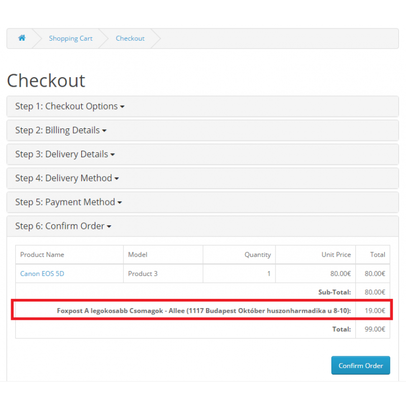Click the Sub-Total label
406x406 pixels.
tap(334, 292)
